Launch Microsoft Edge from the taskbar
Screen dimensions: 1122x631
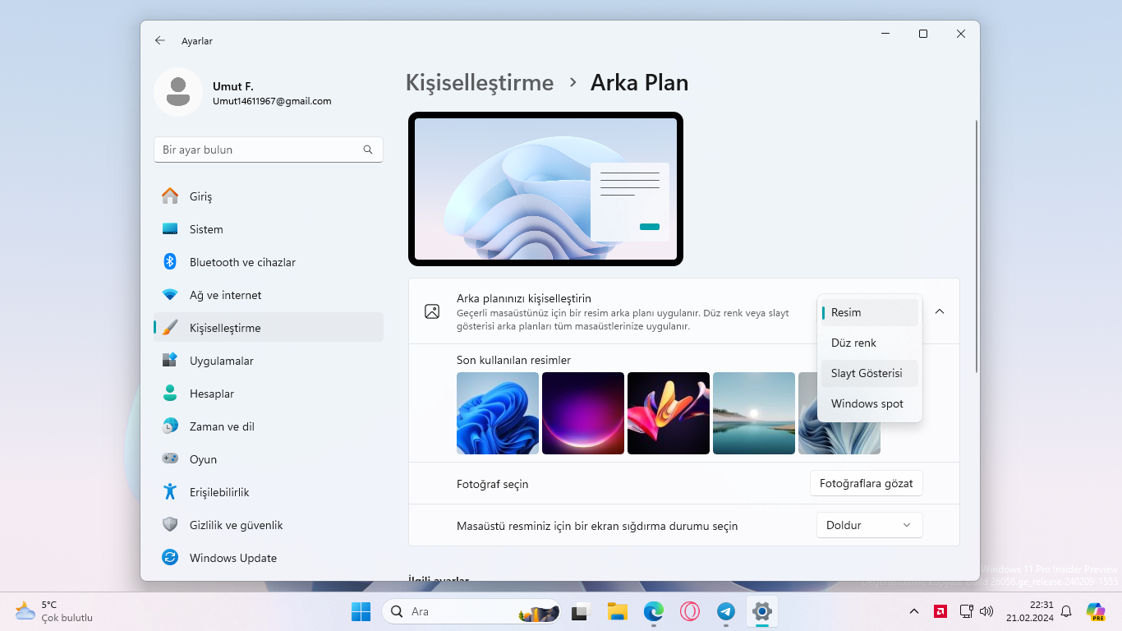click(654, 611)
